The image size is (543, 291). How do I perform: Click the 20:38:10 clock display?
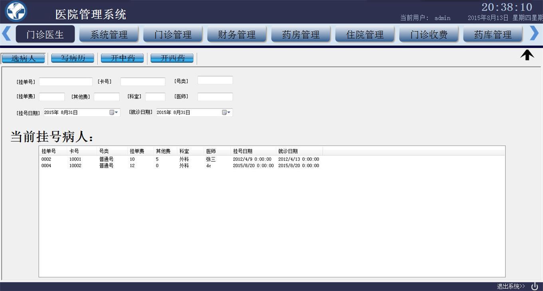507,7
